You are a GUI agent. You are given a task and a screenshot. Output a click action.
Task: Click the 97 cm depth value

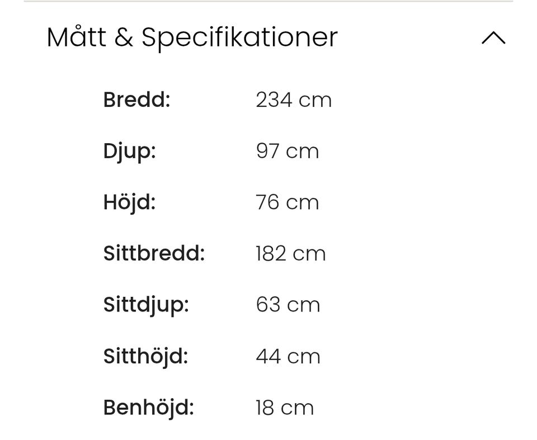pos(287,152)
